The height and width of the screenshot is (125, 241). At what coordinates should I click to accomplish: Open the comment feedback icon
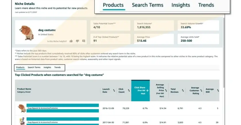click(x=83, y=41)
